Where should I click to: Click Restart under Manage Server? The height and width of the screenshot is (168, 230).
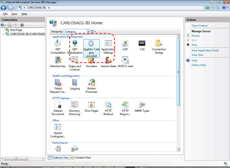tap(195, 36)
